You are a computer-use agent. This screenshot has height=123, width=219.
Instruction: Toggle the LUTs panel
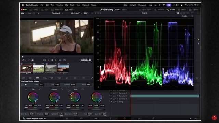tap(45, 10)
